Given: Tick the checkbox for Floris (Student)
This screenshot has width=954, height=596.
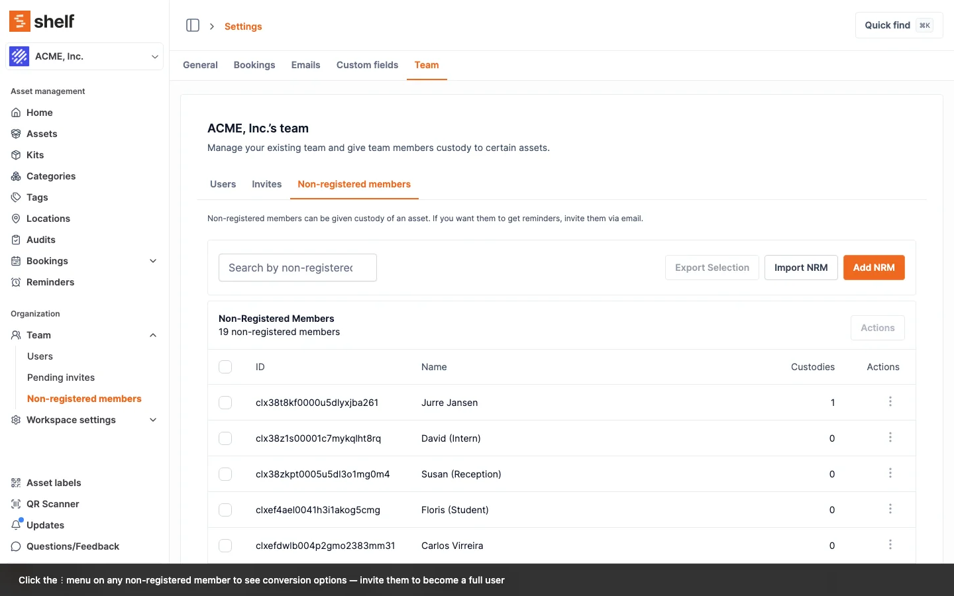Looking at the screenshot, I should coord(225,510).
